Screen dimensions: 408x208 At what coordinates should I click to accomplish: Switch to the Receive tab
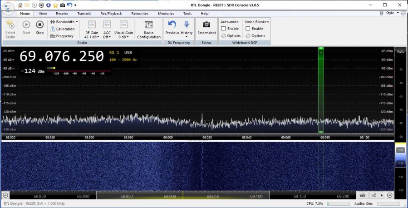point(62,14)
